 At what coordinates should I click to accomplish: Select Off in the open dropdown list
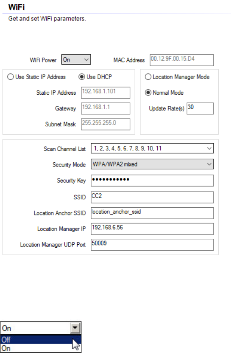pos(40,339)
